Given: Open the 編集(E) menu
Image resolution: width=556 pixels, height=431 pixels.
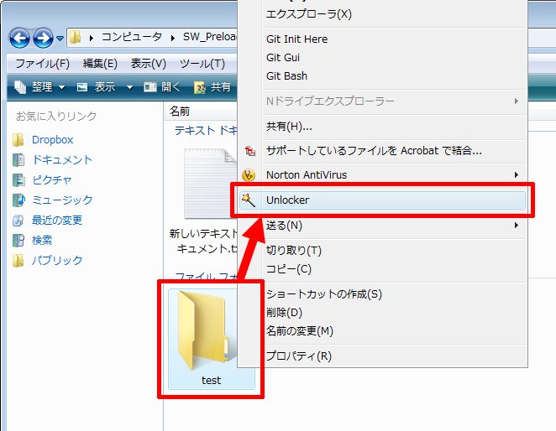Looking at the screenshot, I should pos(100,64).
